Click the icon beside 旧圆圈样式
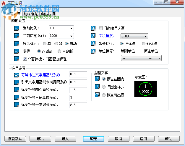Screen dimensions: 185x146 point(97,87)
